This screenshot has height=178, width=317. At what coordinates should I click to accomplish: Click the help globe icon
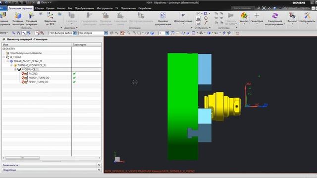[x=274, y=8]
